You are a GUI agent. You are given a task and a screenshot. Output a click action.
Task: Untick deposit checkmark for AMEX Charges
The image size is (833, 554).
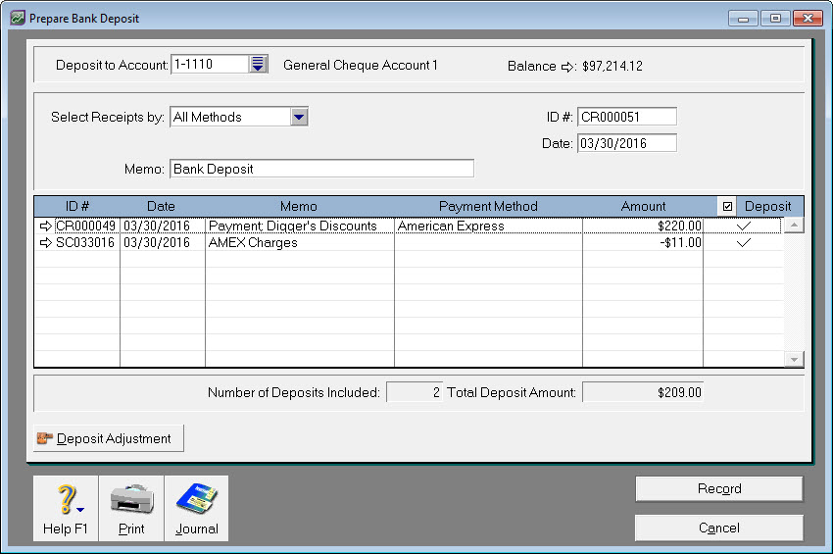pos(743,243)
